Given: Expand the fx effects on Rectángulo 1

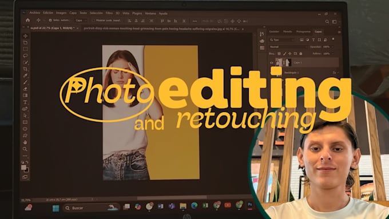Looking at the screenshot, I should 338,73.
